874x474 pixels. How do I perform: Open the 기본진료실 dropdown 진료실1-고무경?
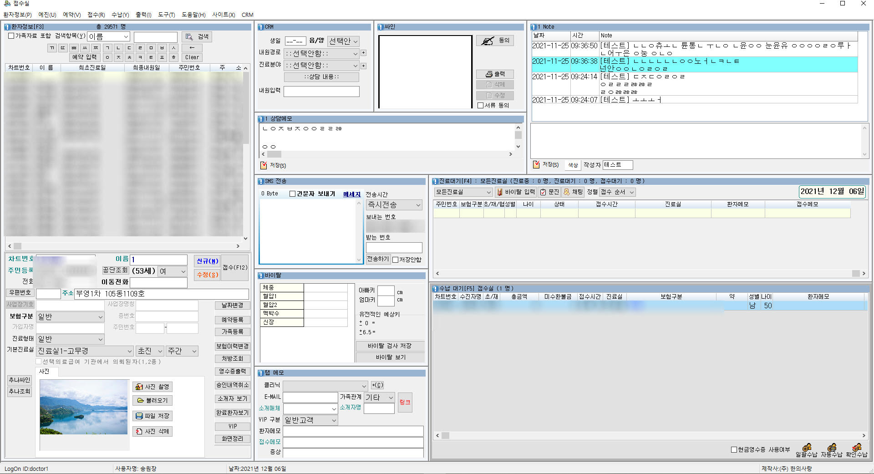tap(85, 351)
